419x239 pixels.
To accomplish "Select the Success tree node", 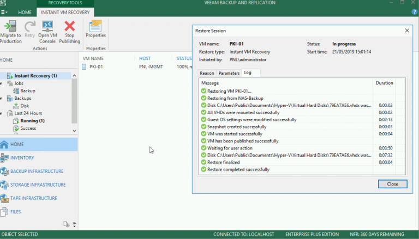I will 28,128.
